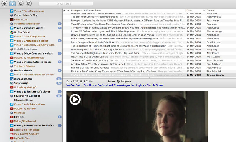
Task: Click the 34 unread badge on SimplyScripts
Action: (x=59, y=83)
